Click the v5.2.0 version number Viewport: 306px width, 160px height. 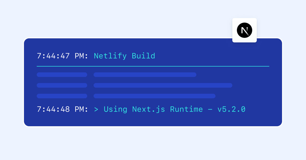pyautogui.click(x=231, y=109)
